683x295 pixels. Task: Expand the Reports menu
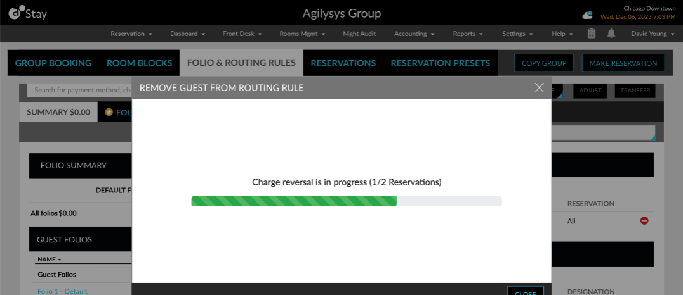468,34
